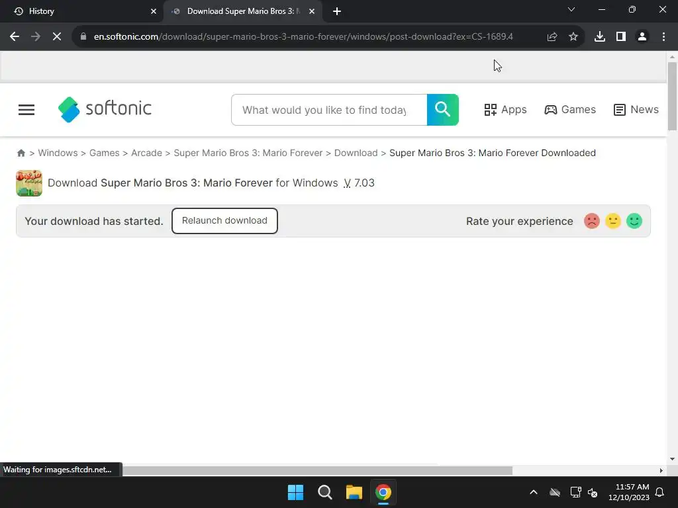The width and height of the screenshot is (678, 508).
Task: Click scrollbar down arrow
Action: [x=672, y=459]
